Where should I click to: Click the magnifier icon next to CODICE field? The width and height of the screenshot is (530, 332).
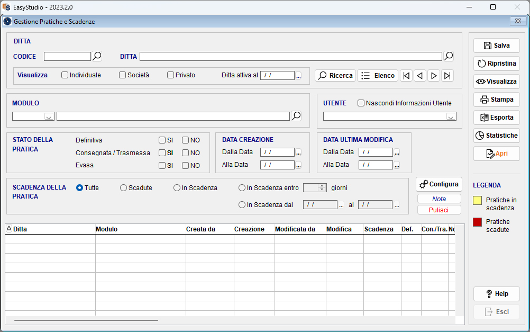click(x=97, y=56)
